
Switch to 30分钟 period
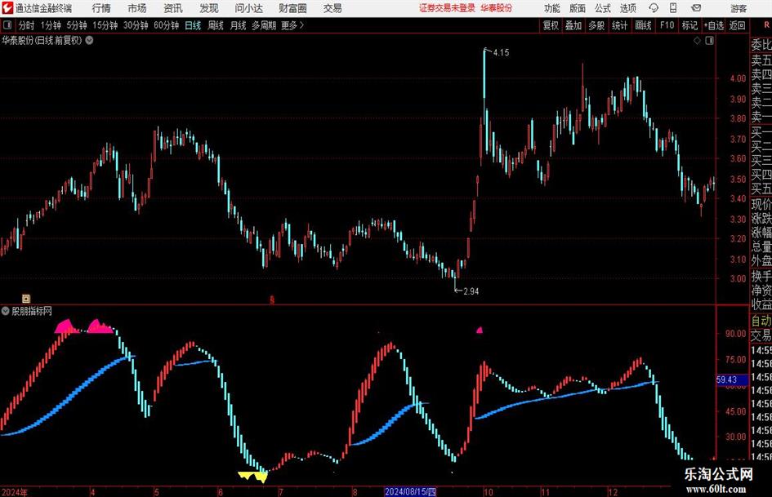click(x=136, y=25)
